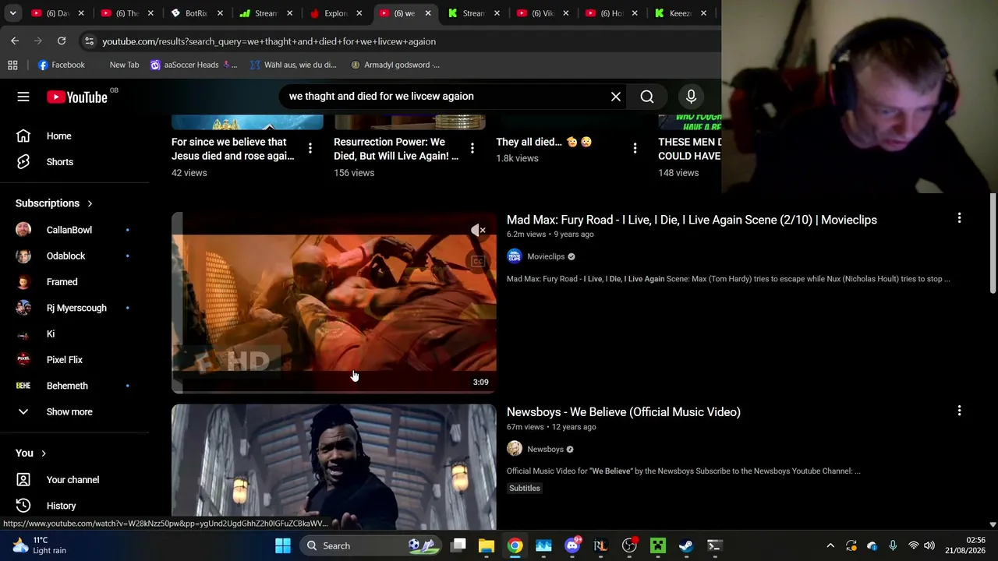Image resolution: width=998 pixels, height=561 pixels.
Task: Switch to the '(6) The' tab
Action: 127,13
